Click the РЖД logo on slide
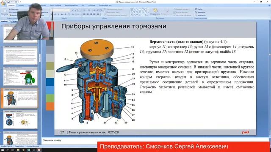Image resolution: width=271 pixels, height=152 pixels. tap(245, 132)
